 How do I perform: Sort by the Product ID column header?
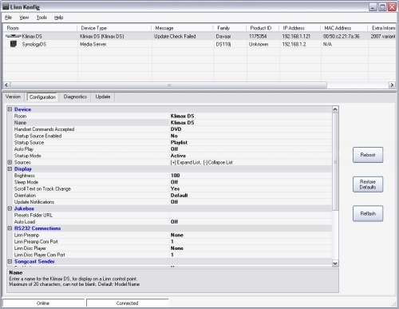[263, 28]
